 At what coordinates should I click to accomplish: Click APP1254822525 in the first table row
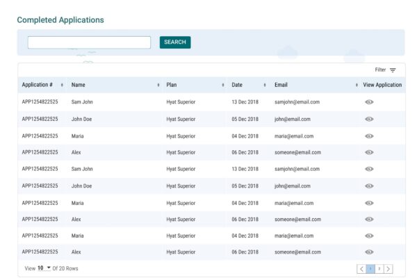click(40, 102)
